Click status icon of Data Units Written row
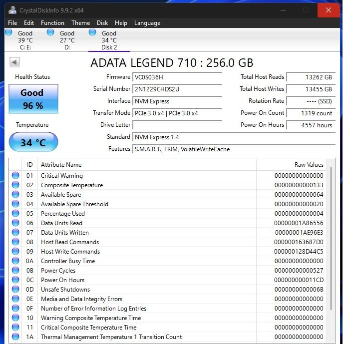This screenshot has width=344, height=344. click(15, 232)
